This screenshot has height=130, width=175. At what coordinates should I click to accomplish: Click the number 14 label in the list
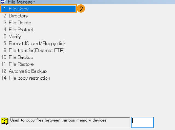click(x=4, y=78)
